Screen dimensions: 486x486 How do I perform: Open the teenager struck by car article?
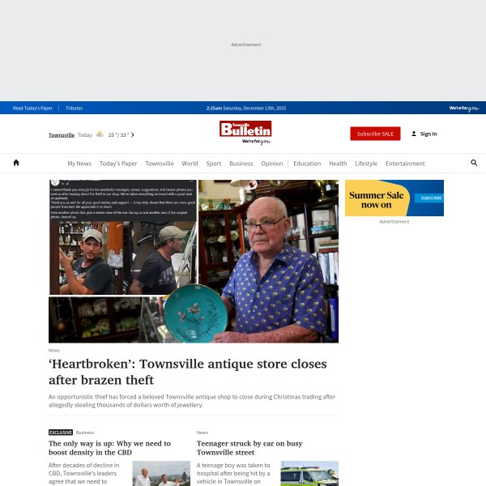[249, 448]
